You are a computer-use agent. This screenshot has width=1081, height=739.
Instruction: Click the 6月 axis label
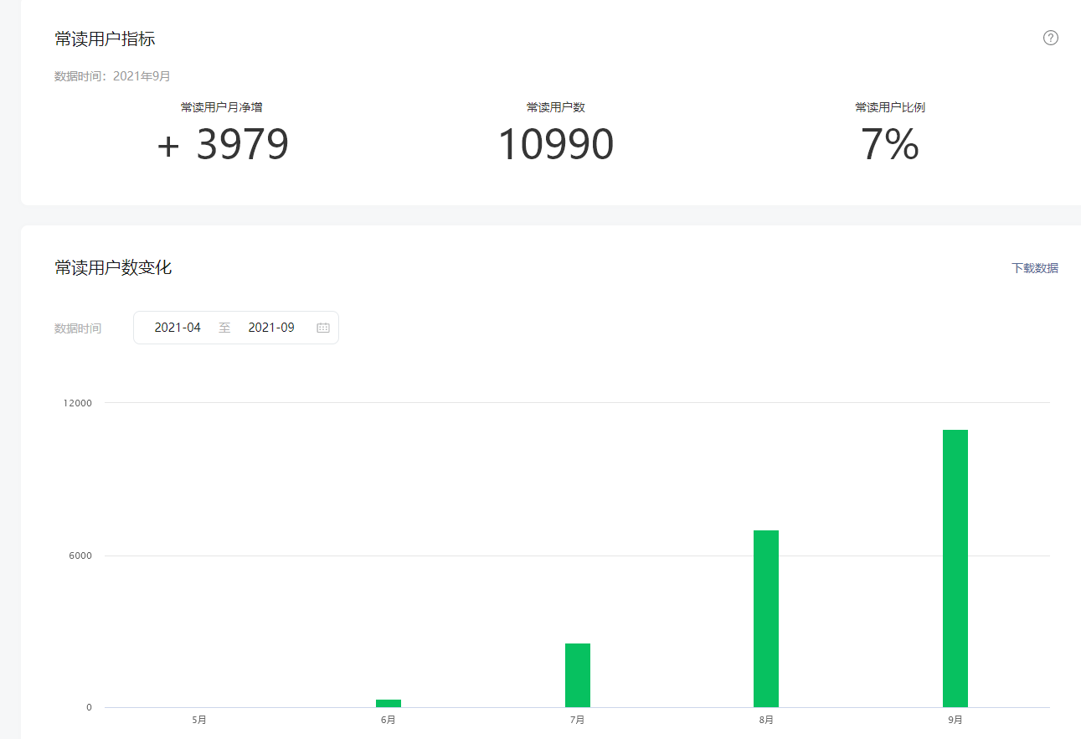[389, 720]
